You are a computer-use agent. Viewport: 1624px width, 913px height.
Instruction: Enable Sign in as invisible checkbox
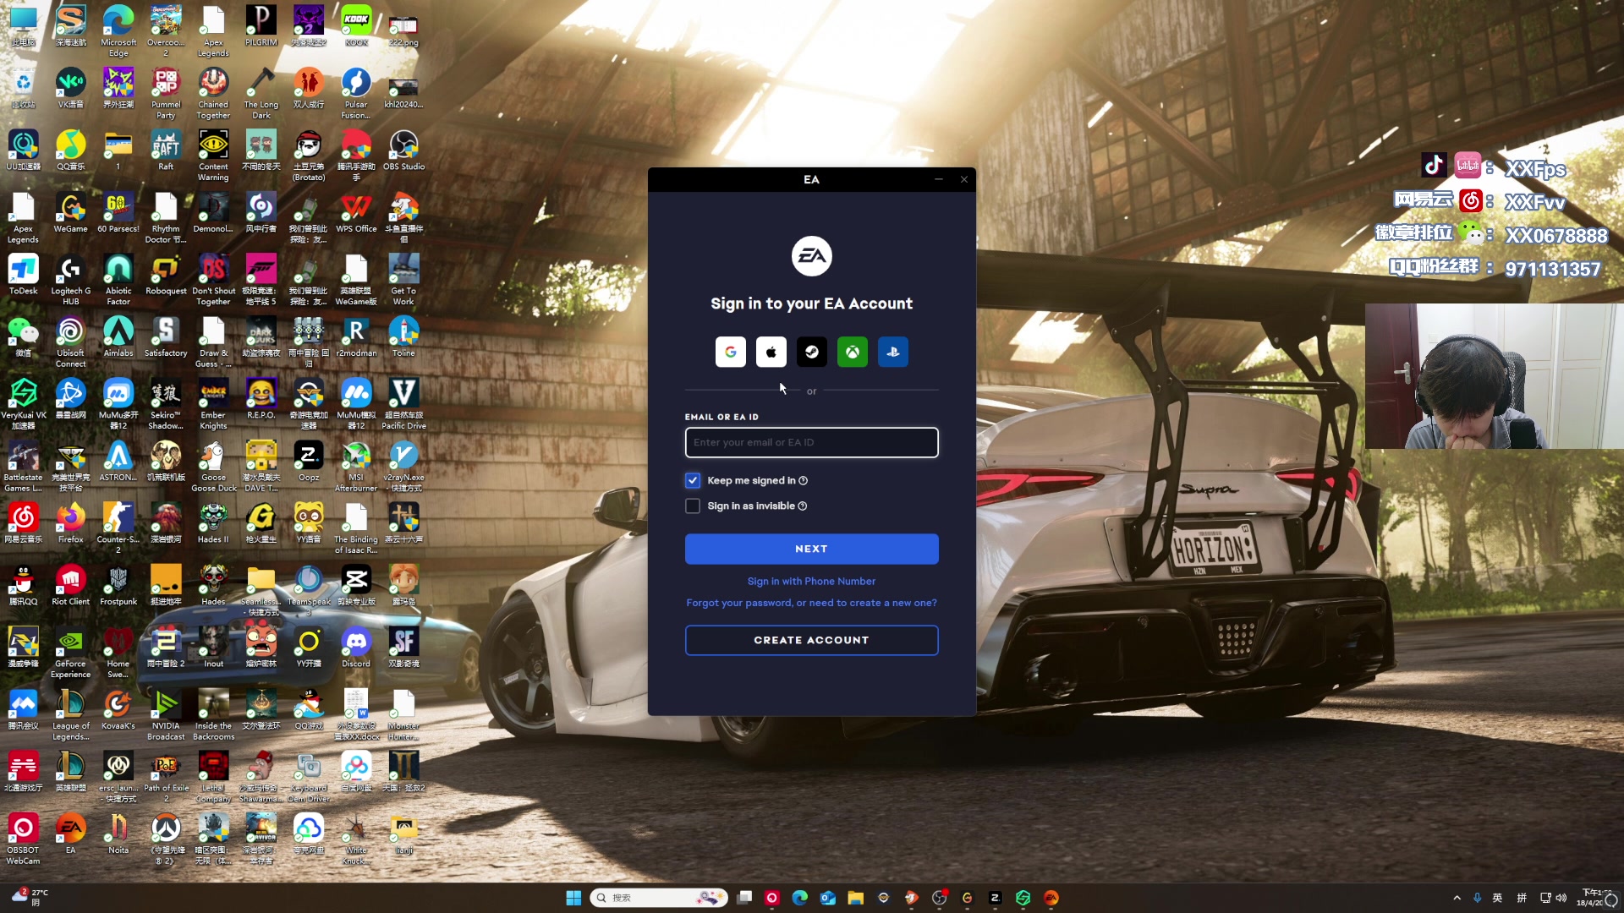click(x=693, y=506)
